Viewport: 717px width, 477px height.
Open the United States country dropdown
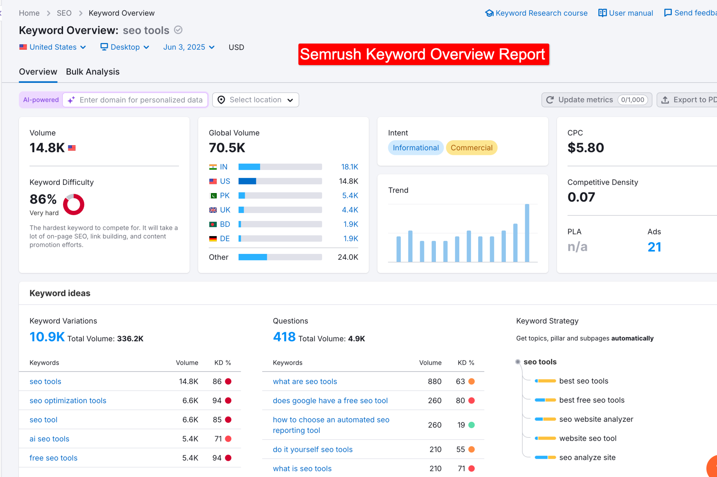(53, 47)
